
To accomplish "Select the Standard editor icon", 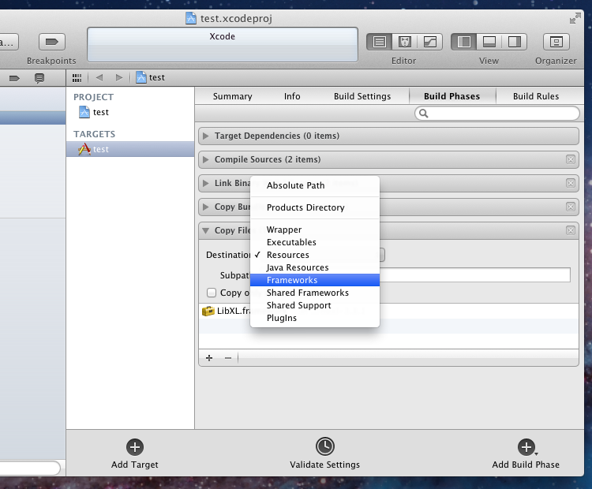I will [x=380, y=42].
